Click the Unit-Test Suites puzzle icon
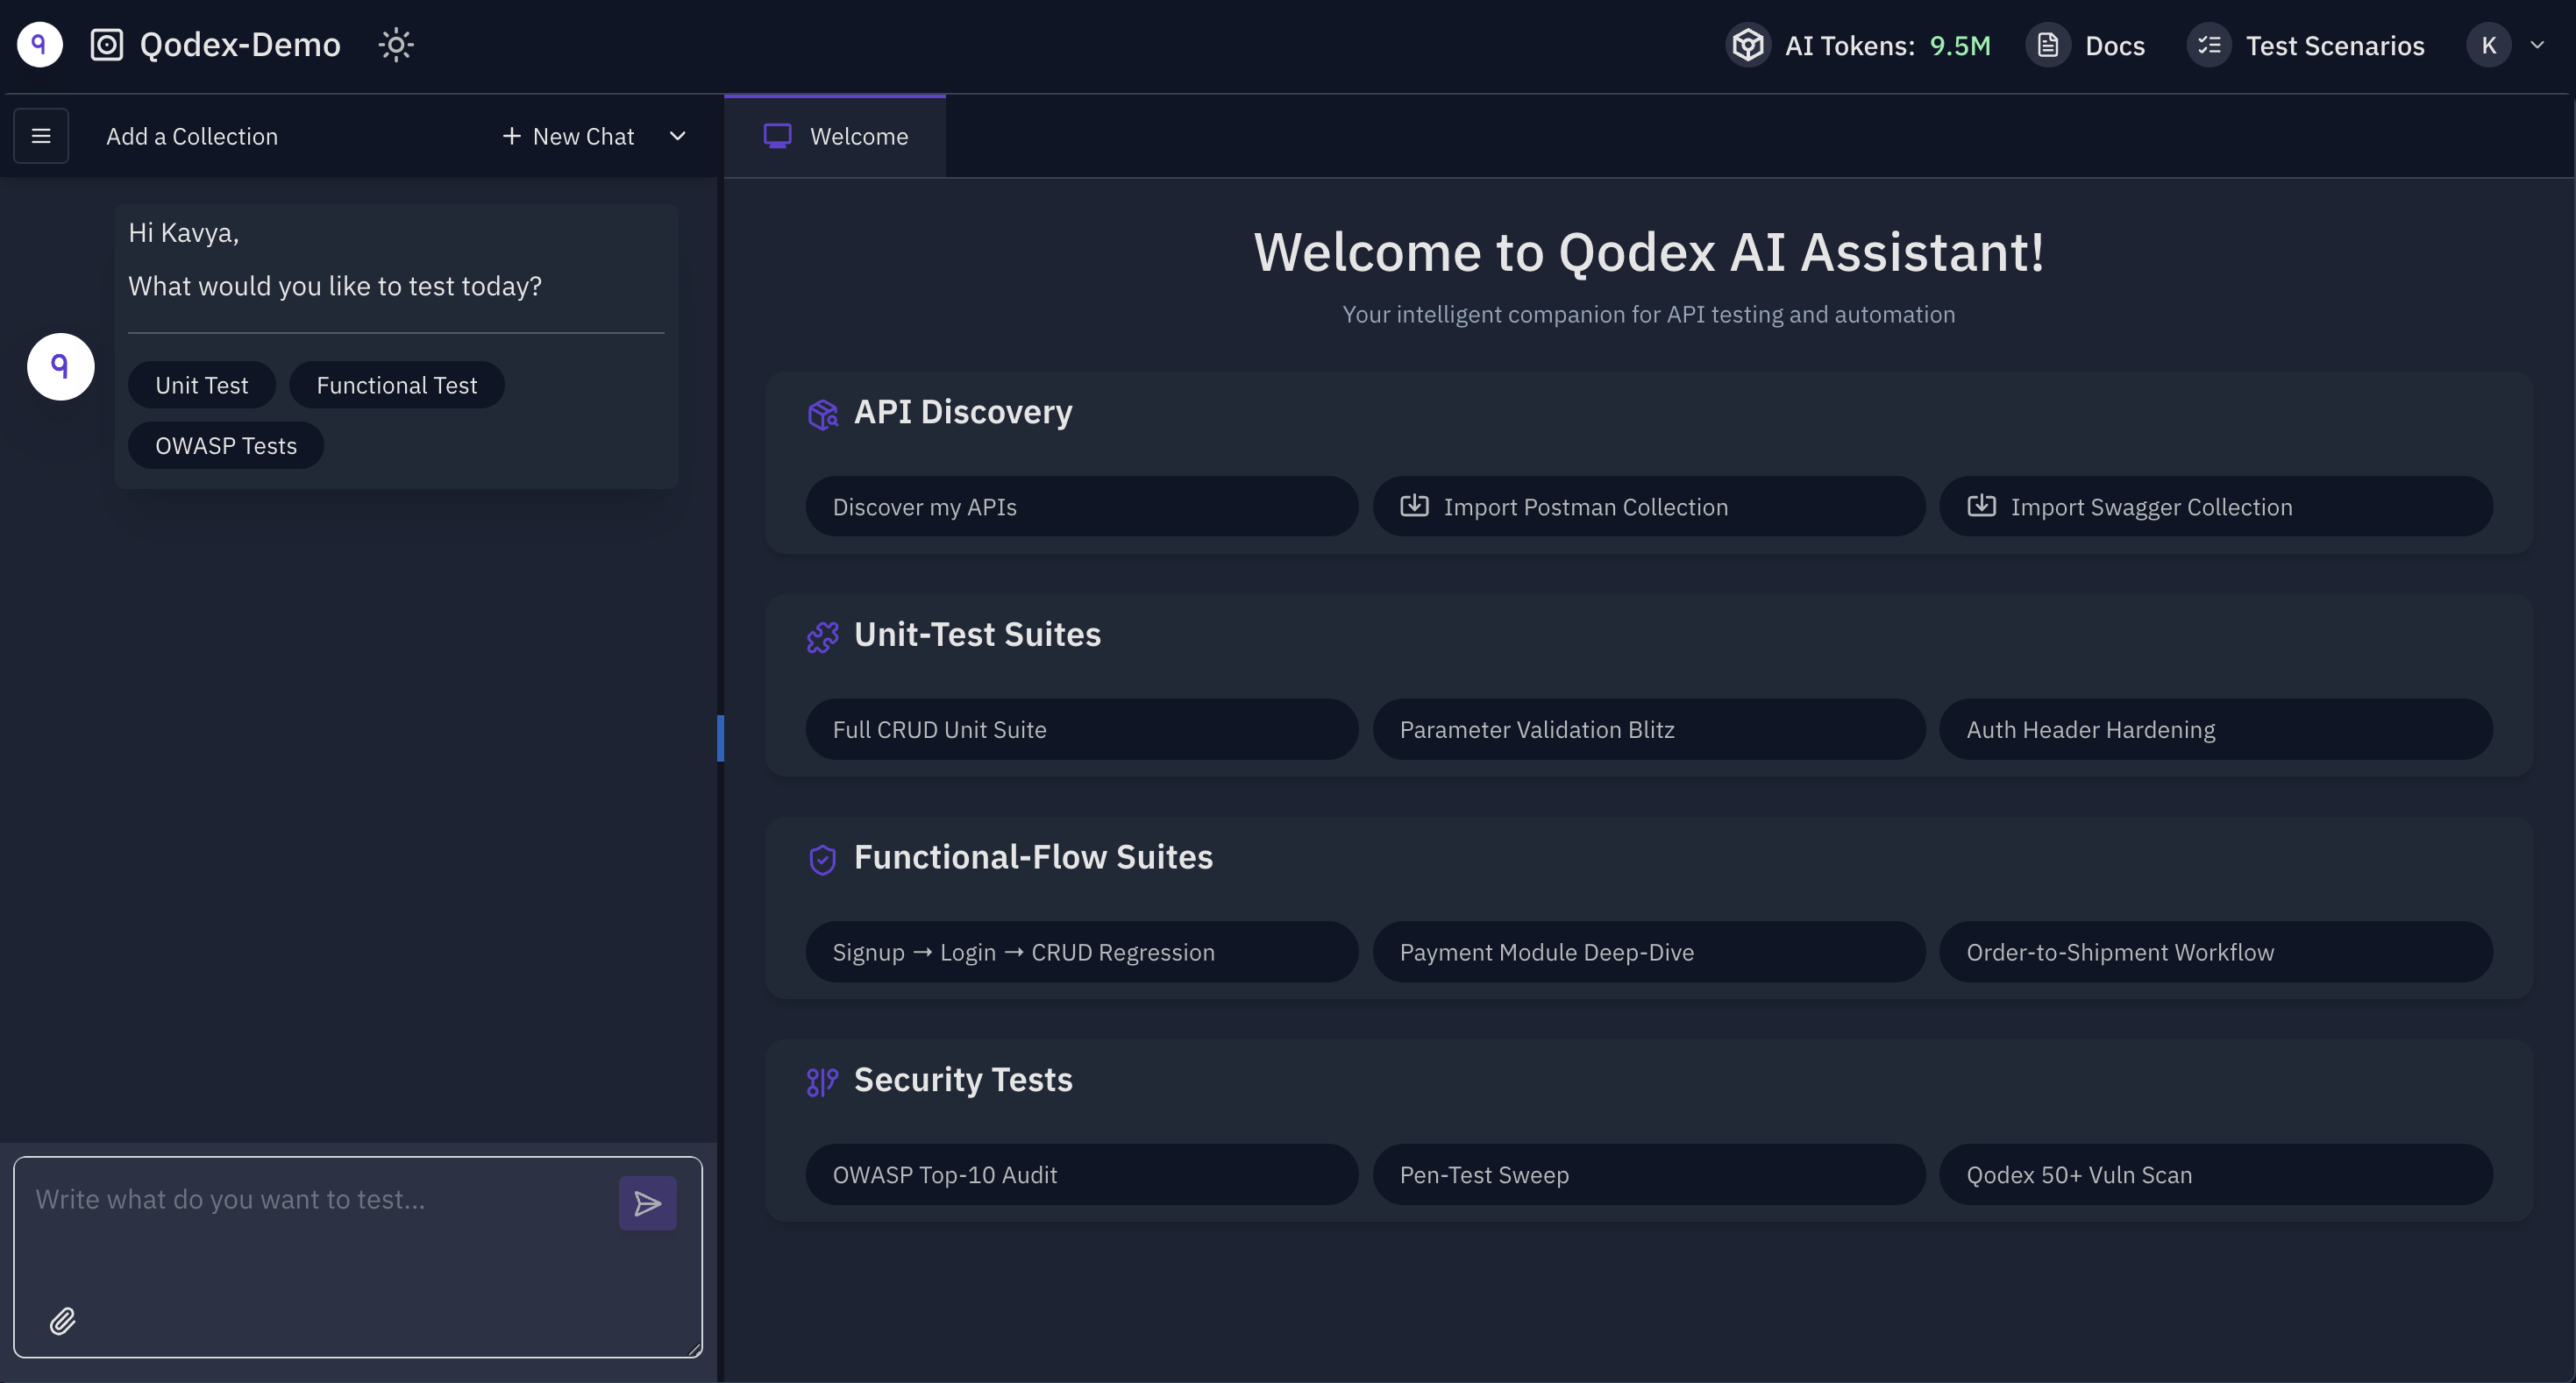The image size is (2576, 1383). (x=822, y=636)
